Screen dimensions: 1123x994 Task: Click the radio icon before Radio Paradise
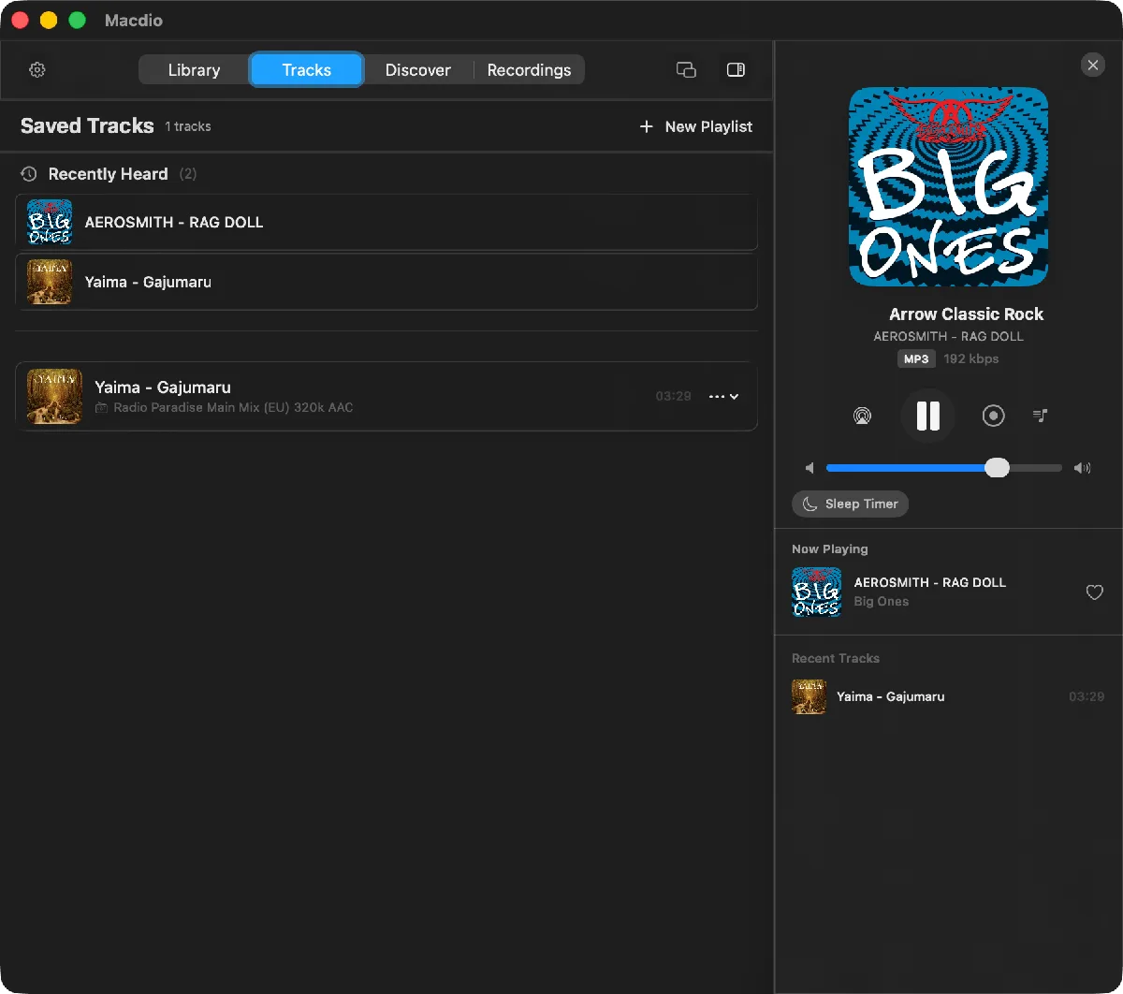pyautogui.click(x=101, y=408)
